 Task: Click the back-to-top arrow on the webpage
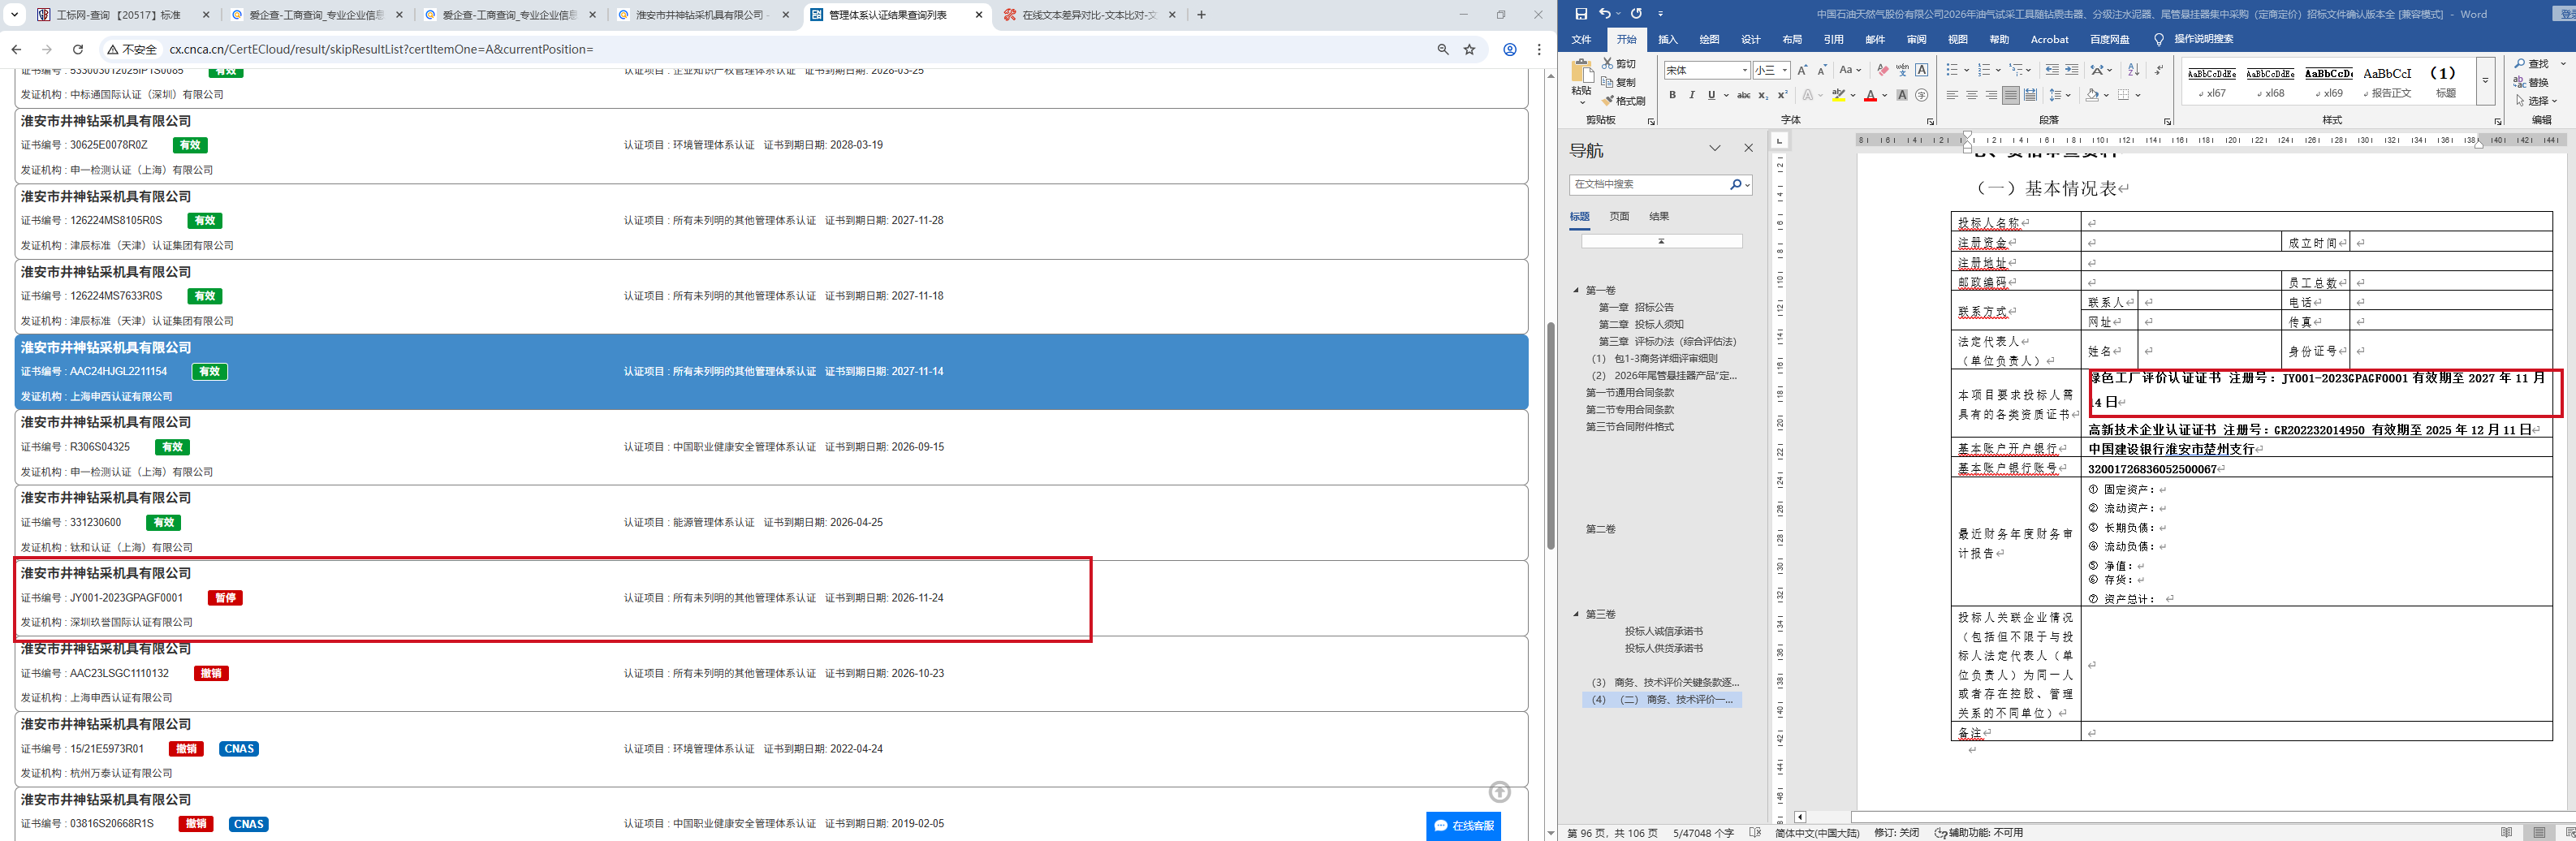(x=1499, y=792)
